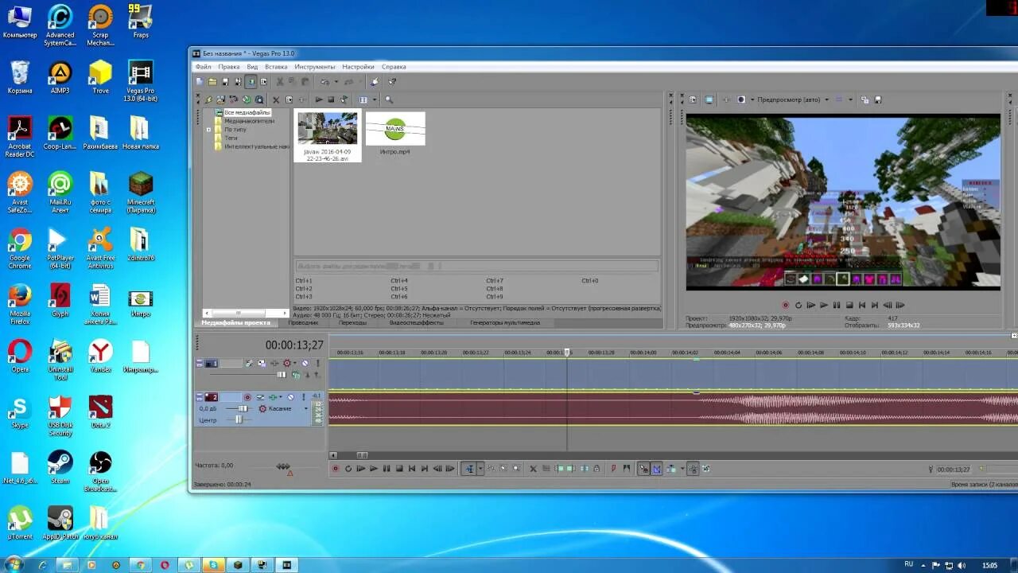This screenshot has width=1018, height=573.
Task: Open the interactive tutorials icon
Action: tap(375, 81)
